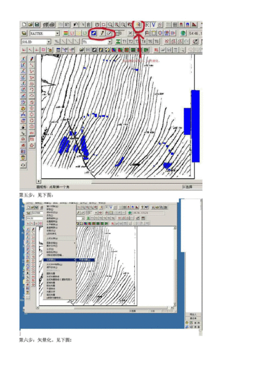The height and width of the screenshot is (372, 263).
Task: Click Zoom in magnifier in upper screenshot
Action: [117, 24]
